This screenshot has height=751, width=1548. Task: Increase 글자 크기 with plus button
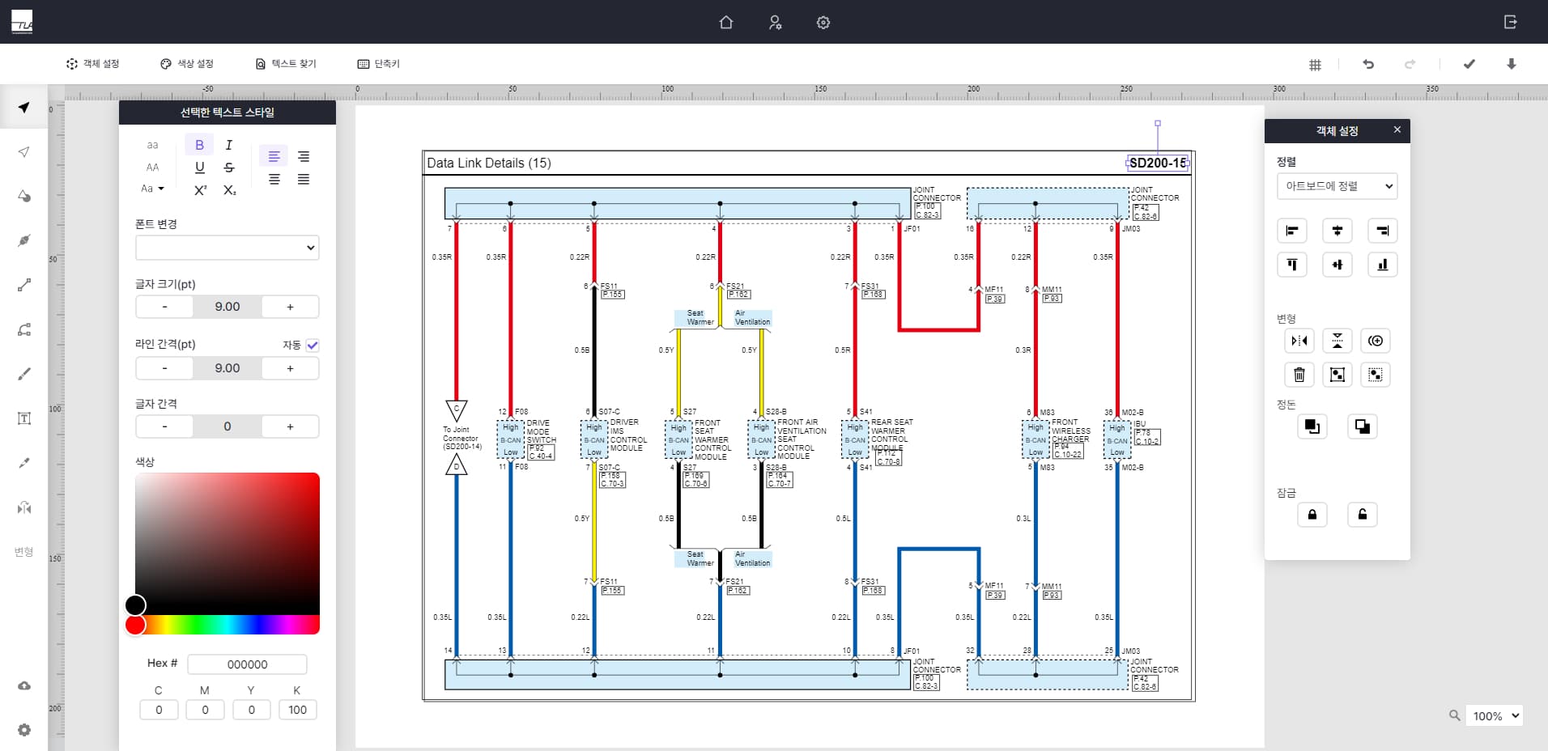pyautogui.click(x=290, y=307)
